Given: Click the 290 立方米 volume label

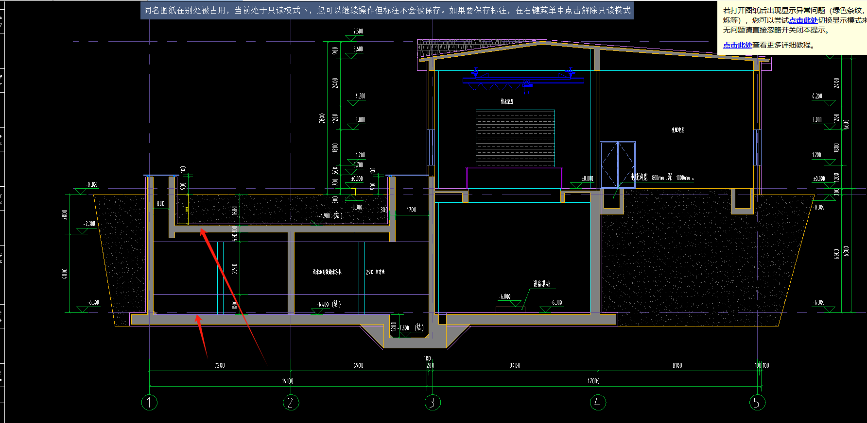Looking at the screenshot, I should (375, 272).
